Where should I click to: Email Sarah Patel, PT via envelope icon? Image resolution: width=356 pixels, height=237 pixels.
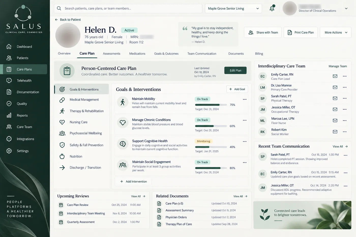[x=335, y=98]
